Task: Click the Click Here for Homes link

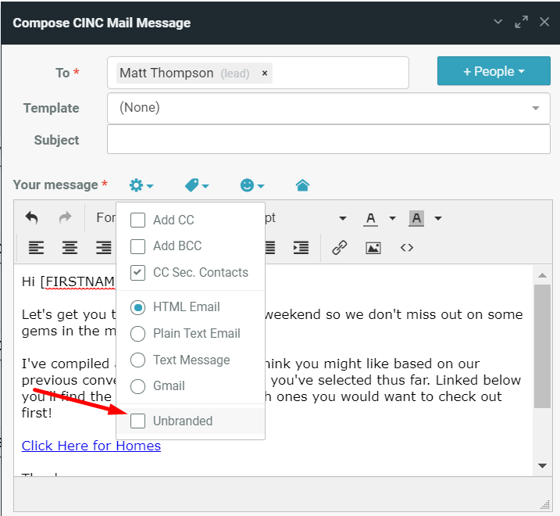Action: coord(91,446)
